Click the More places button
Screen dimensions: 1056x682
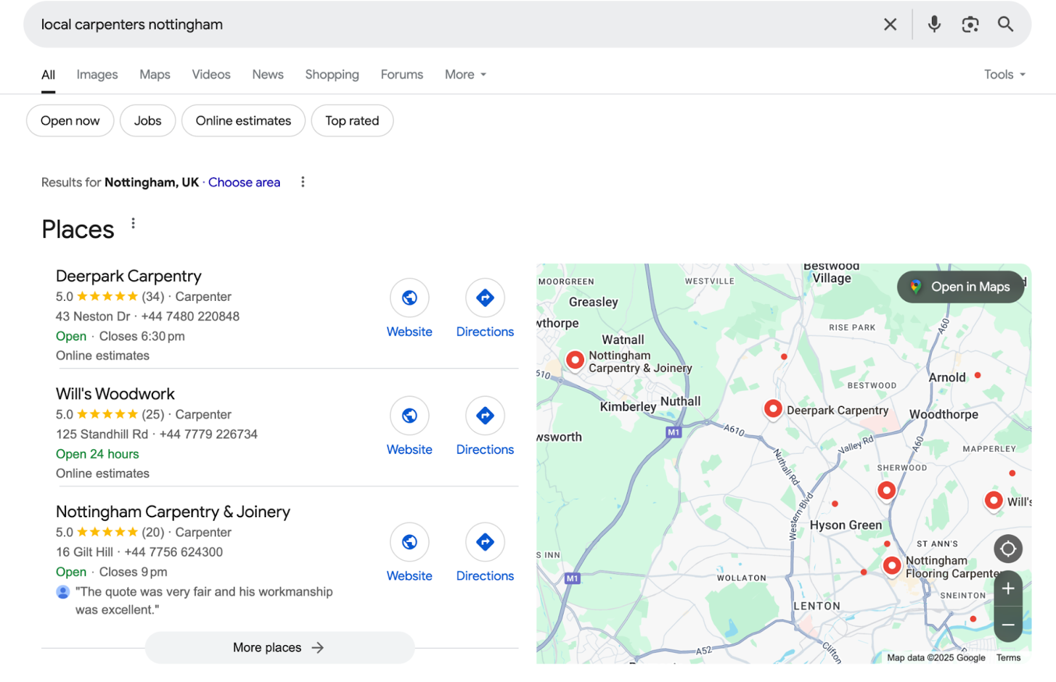coord(280,648)
